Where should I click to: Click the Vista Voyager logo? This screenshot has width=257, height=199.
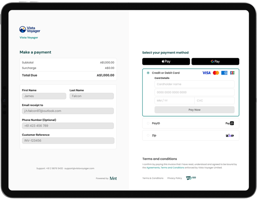point(30,30)
